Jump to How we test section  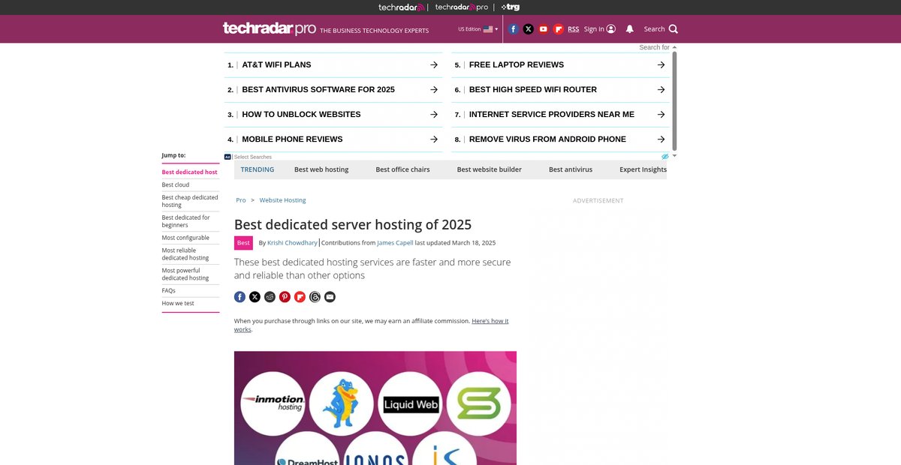click(178, 304)
